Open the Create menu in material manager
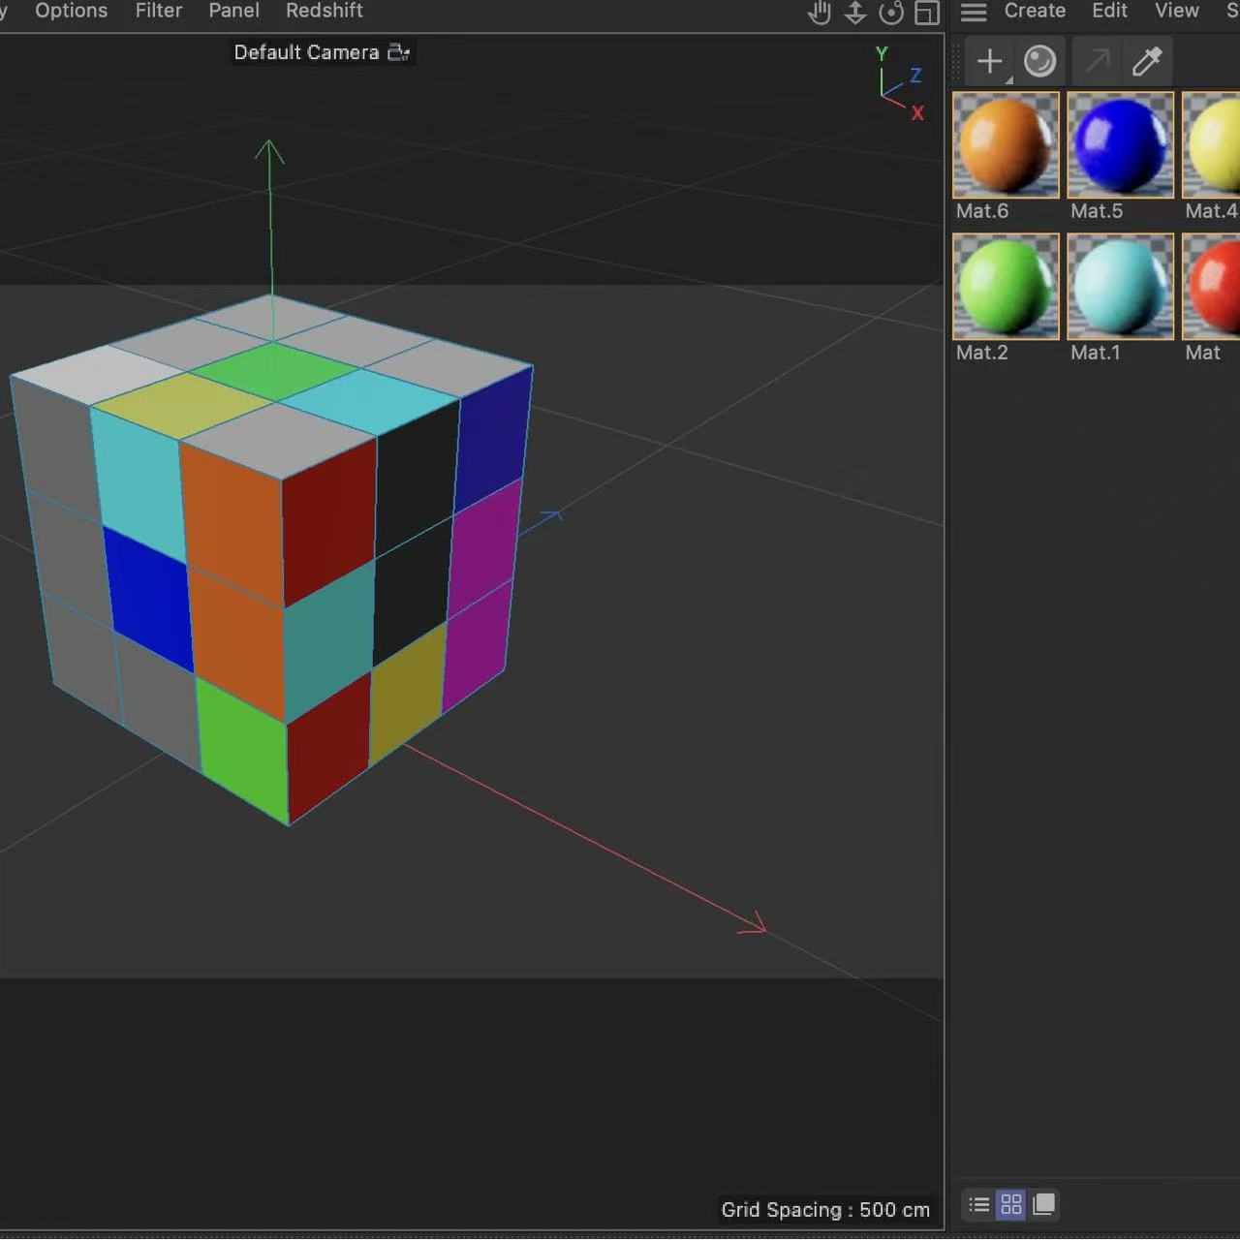Viewport: 1240px width, 1240px height. [1034, 11]
